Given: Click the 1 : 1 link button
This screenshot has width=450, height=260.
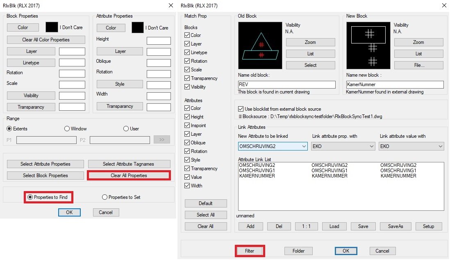Looking at the screenshot, I should pyautogui.click(x=306, y=226).
